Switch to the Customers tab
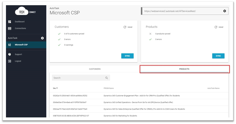Viewport: 236px width, 124px height. [95, 69]
